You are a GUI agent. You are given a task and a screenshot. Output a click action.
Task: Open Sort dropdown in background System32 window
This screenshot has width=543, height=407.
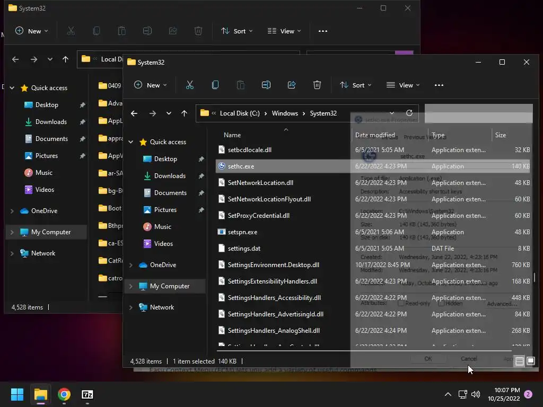pos(237,31)
